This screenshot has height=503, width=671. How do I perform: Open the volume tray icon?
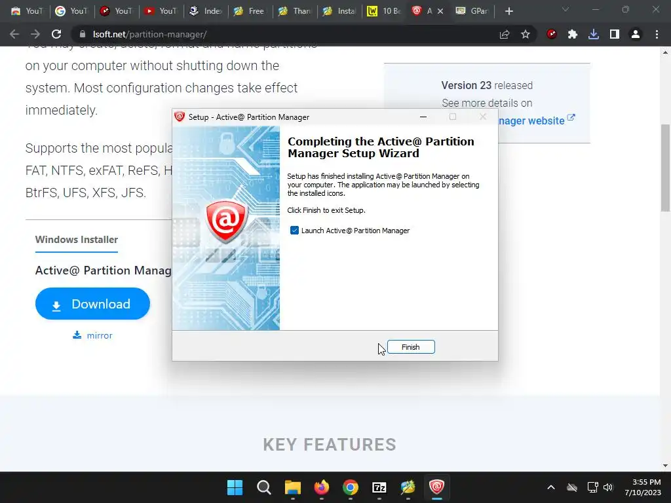click(608, 487)
